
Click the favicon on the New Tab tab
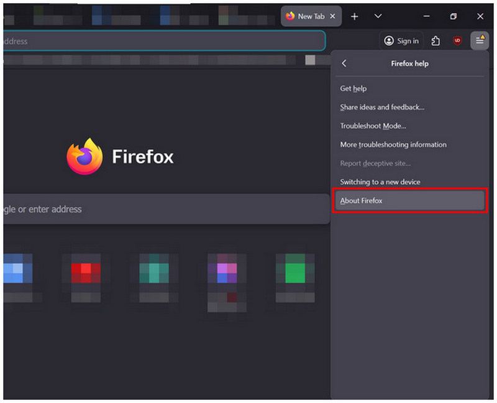pos(291,16)
